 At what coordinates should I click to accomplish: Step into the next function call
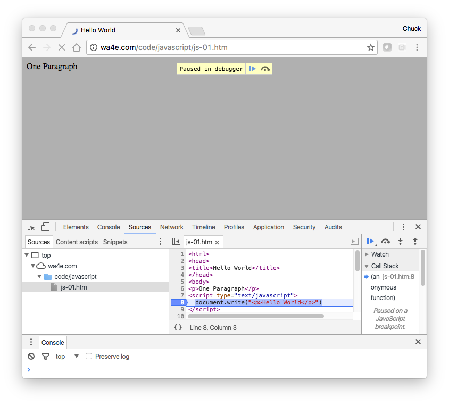tap(400, 242)
